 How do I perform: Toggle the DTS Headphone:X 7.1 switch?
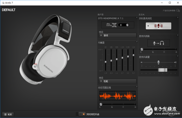123,25
